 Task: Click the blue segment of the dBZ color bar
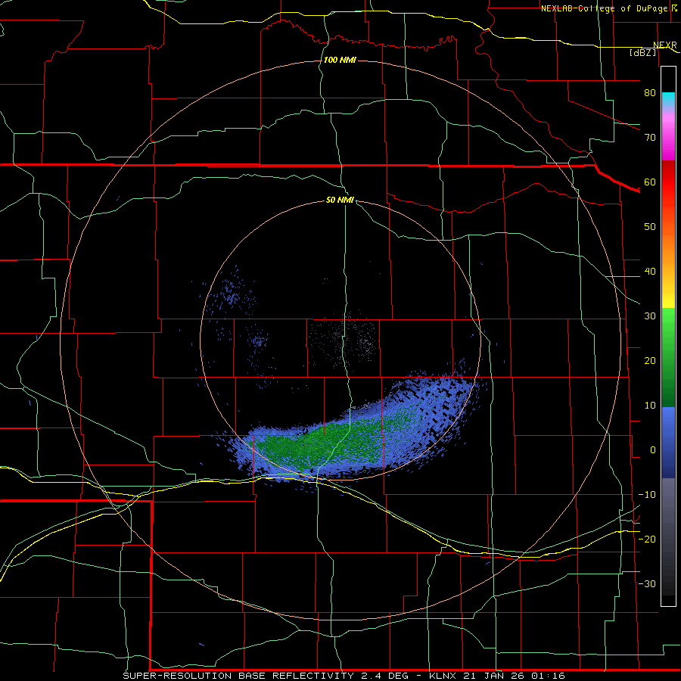click(668, 442)
